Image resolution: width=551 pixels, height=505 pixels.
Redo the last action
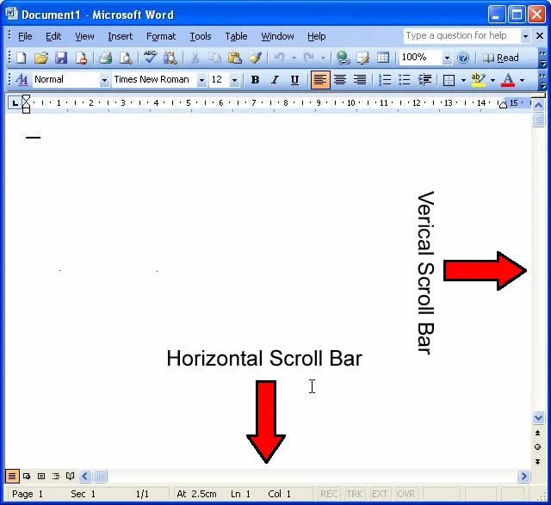308,58
